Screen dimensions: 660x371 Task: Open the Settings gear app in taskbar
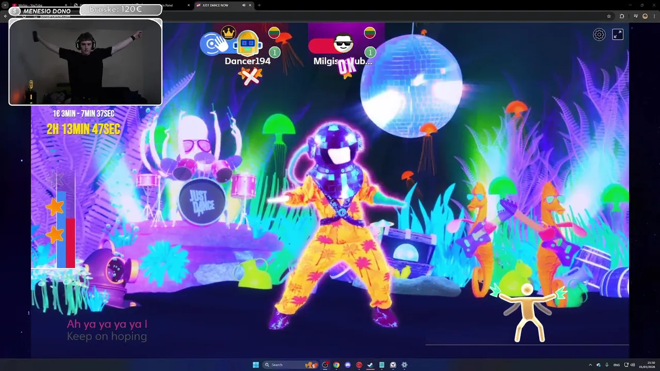404,365
